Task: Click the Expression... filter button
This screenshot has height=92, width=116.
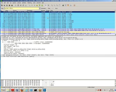Action: (x=44, y=8)
